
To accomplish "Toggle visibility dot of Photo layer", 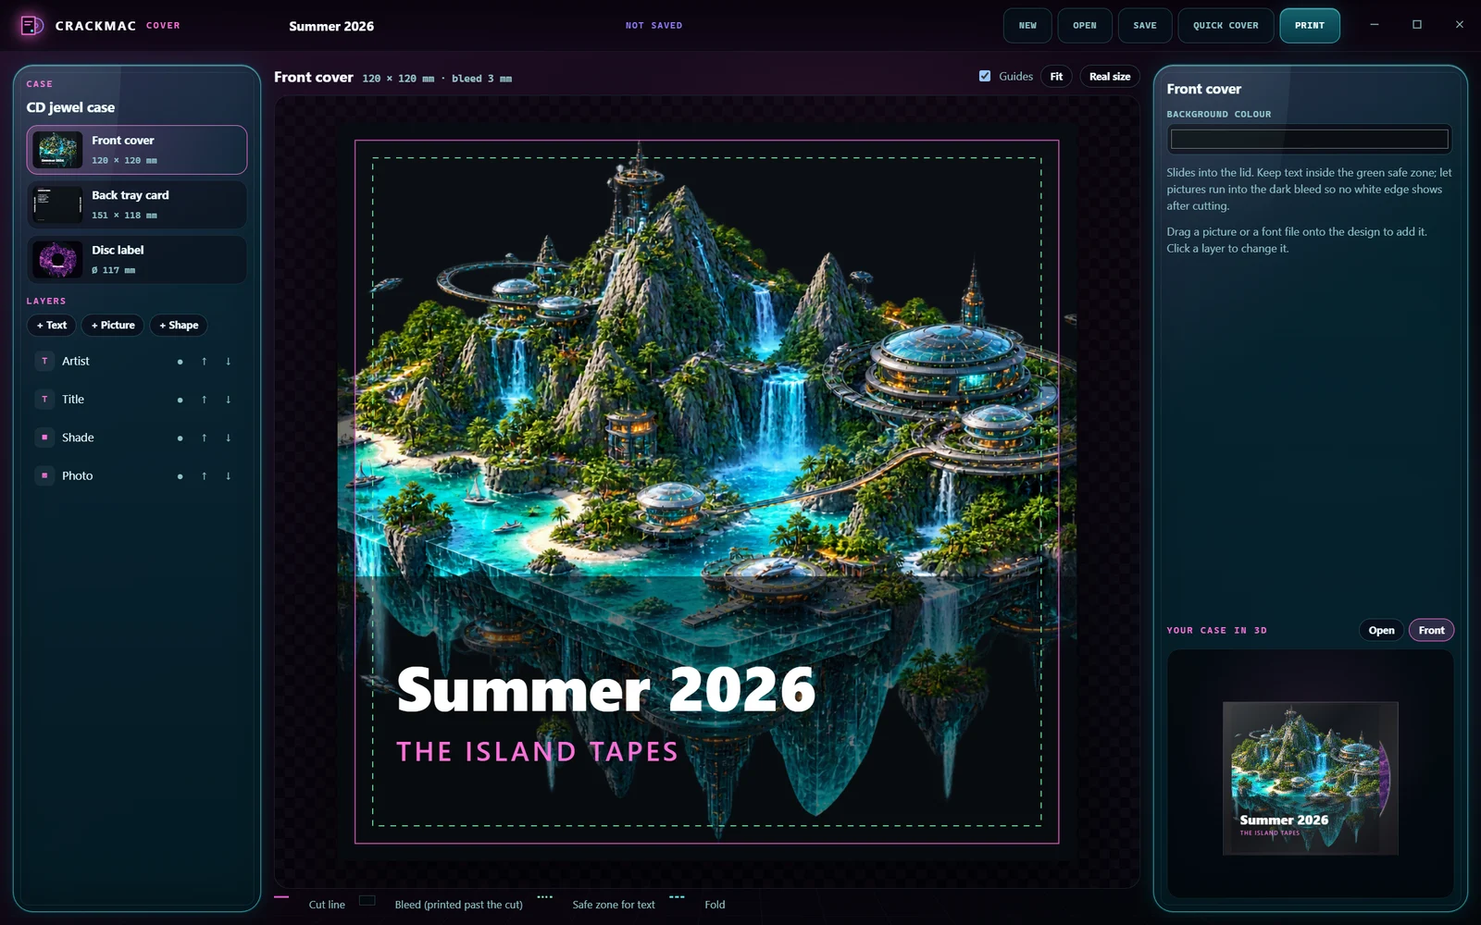I will pos(180,475).
